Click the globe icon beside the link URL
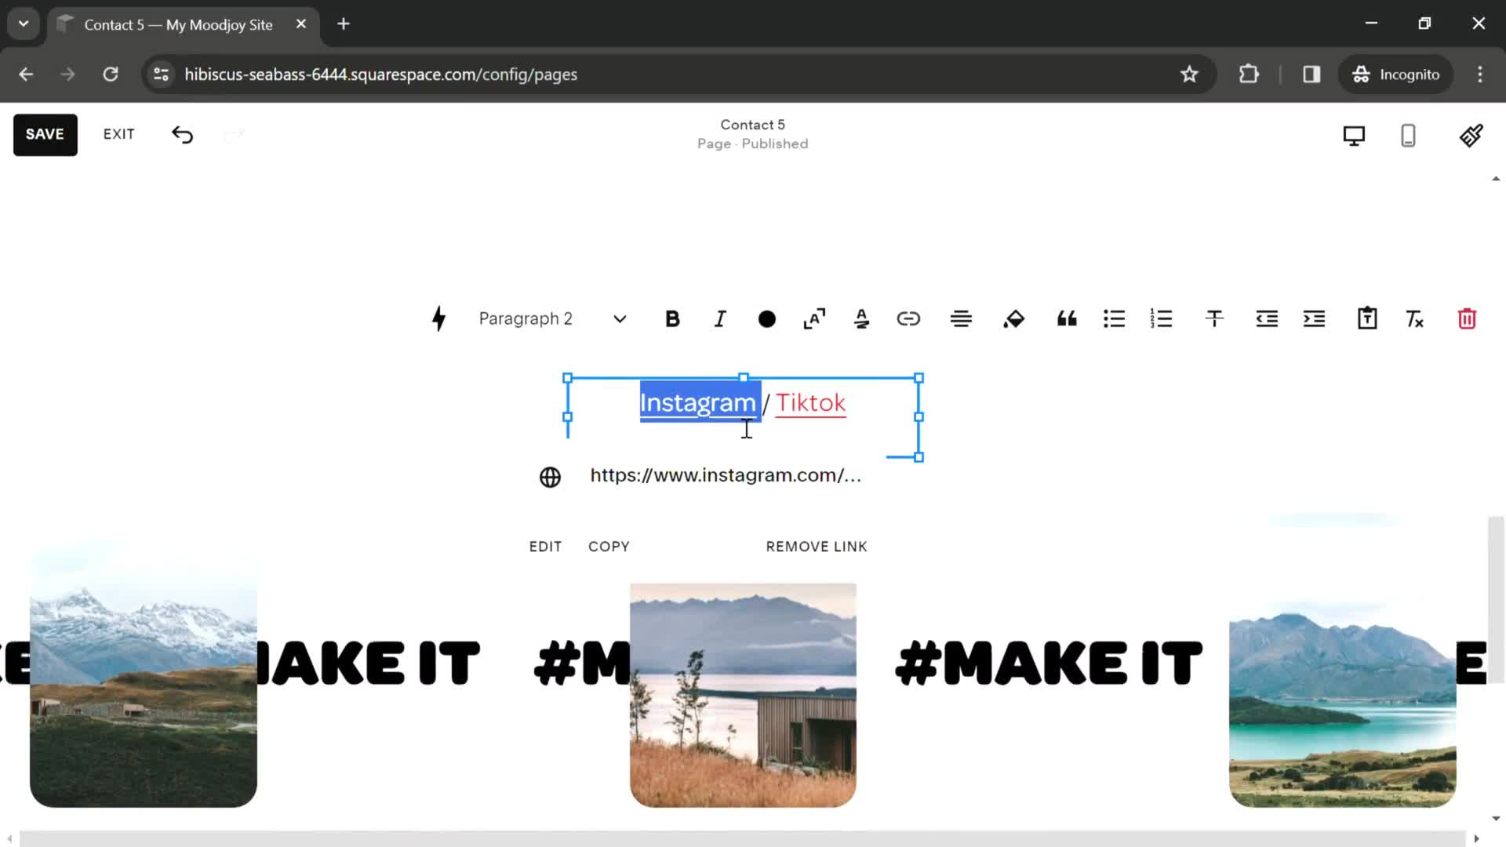Image resolution: width=1506 pixels, height=847 pixels. pyautogui.click(x=550, y=477)
